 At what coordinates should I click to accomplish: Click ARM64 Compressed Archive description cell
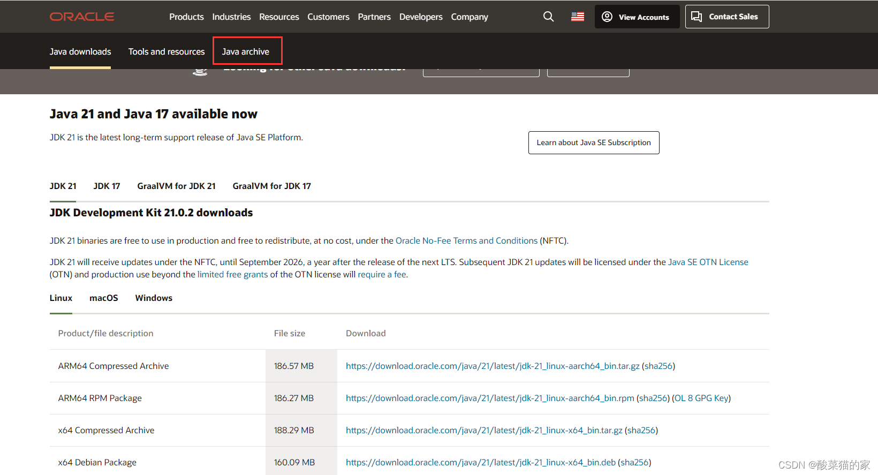click(x=157, y=366)
